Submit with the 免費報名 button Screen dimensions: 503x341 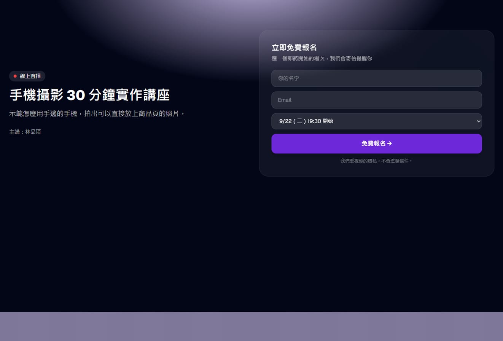pos(376,143)
